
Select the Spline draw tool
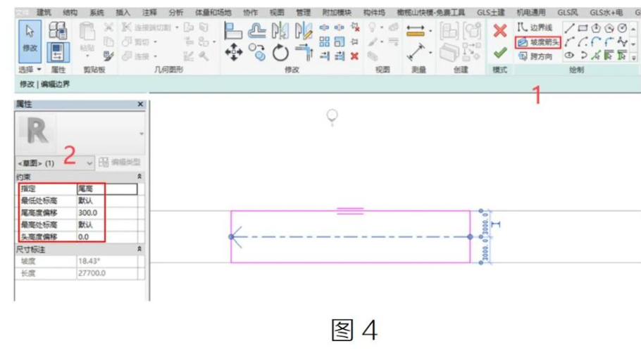click(622, 42)
